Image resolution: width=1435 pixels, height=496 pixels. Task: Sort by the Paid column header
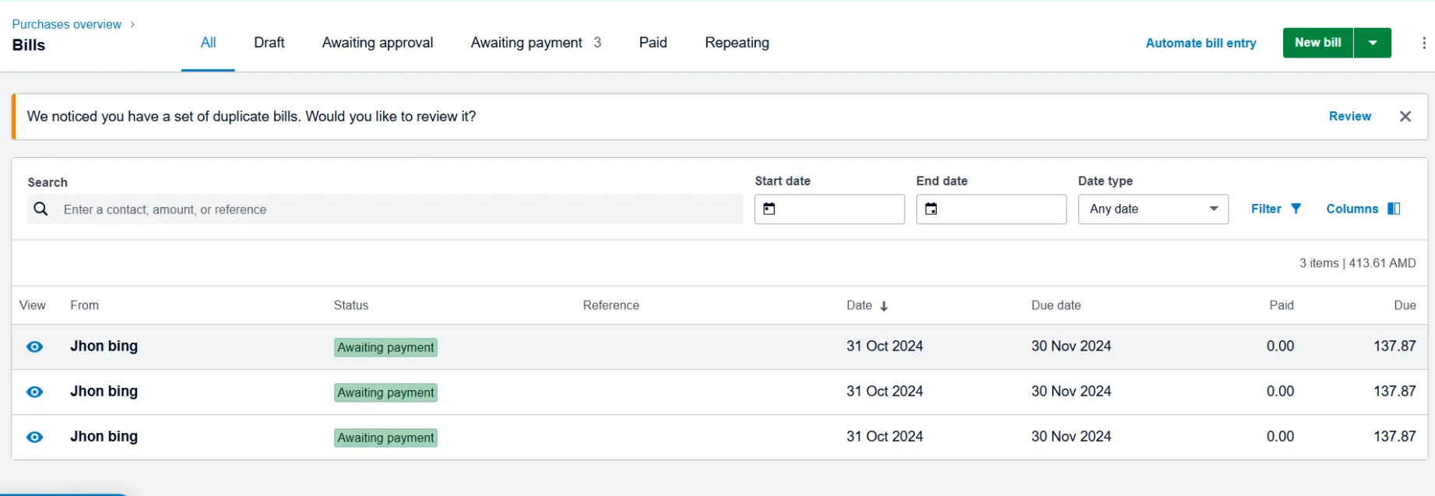click(x=1282, y=305)
